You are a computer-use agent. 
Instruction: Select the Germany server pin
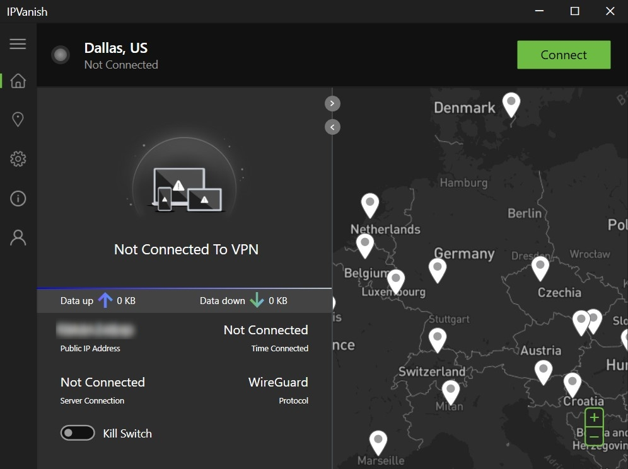[x=438, y=270]
